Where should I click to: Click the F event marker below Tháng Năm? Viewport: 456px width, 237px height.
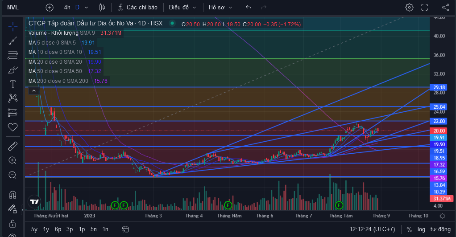[228, 205]
